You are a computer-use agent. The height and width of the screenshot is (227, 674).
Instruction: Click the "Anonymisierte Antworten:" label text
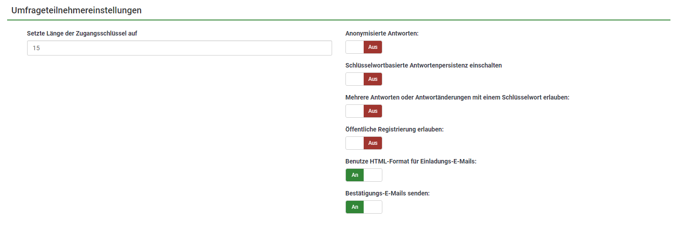pos(382,33)
